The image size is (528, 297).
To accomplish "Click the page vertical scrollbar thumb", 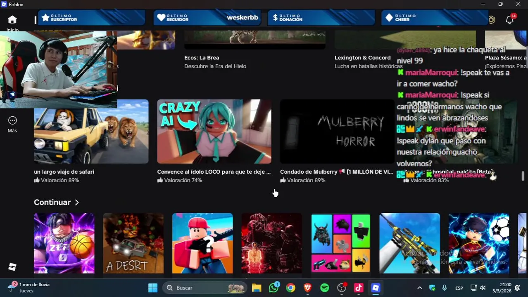I will [523, 176].
